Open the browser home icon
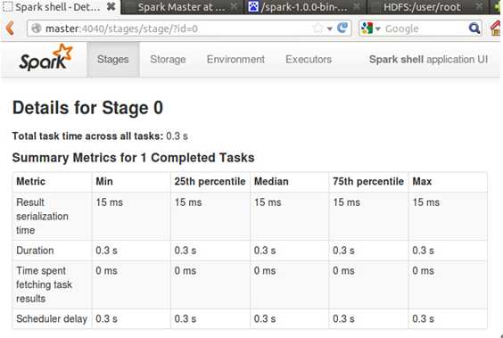Screen dimensions: 503x338 point(496,29)
